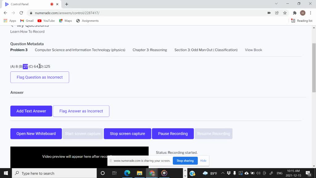Screen dimensions: 316x178
Task: Open File Explorer from the taskbar
Action: pos(139,173)
